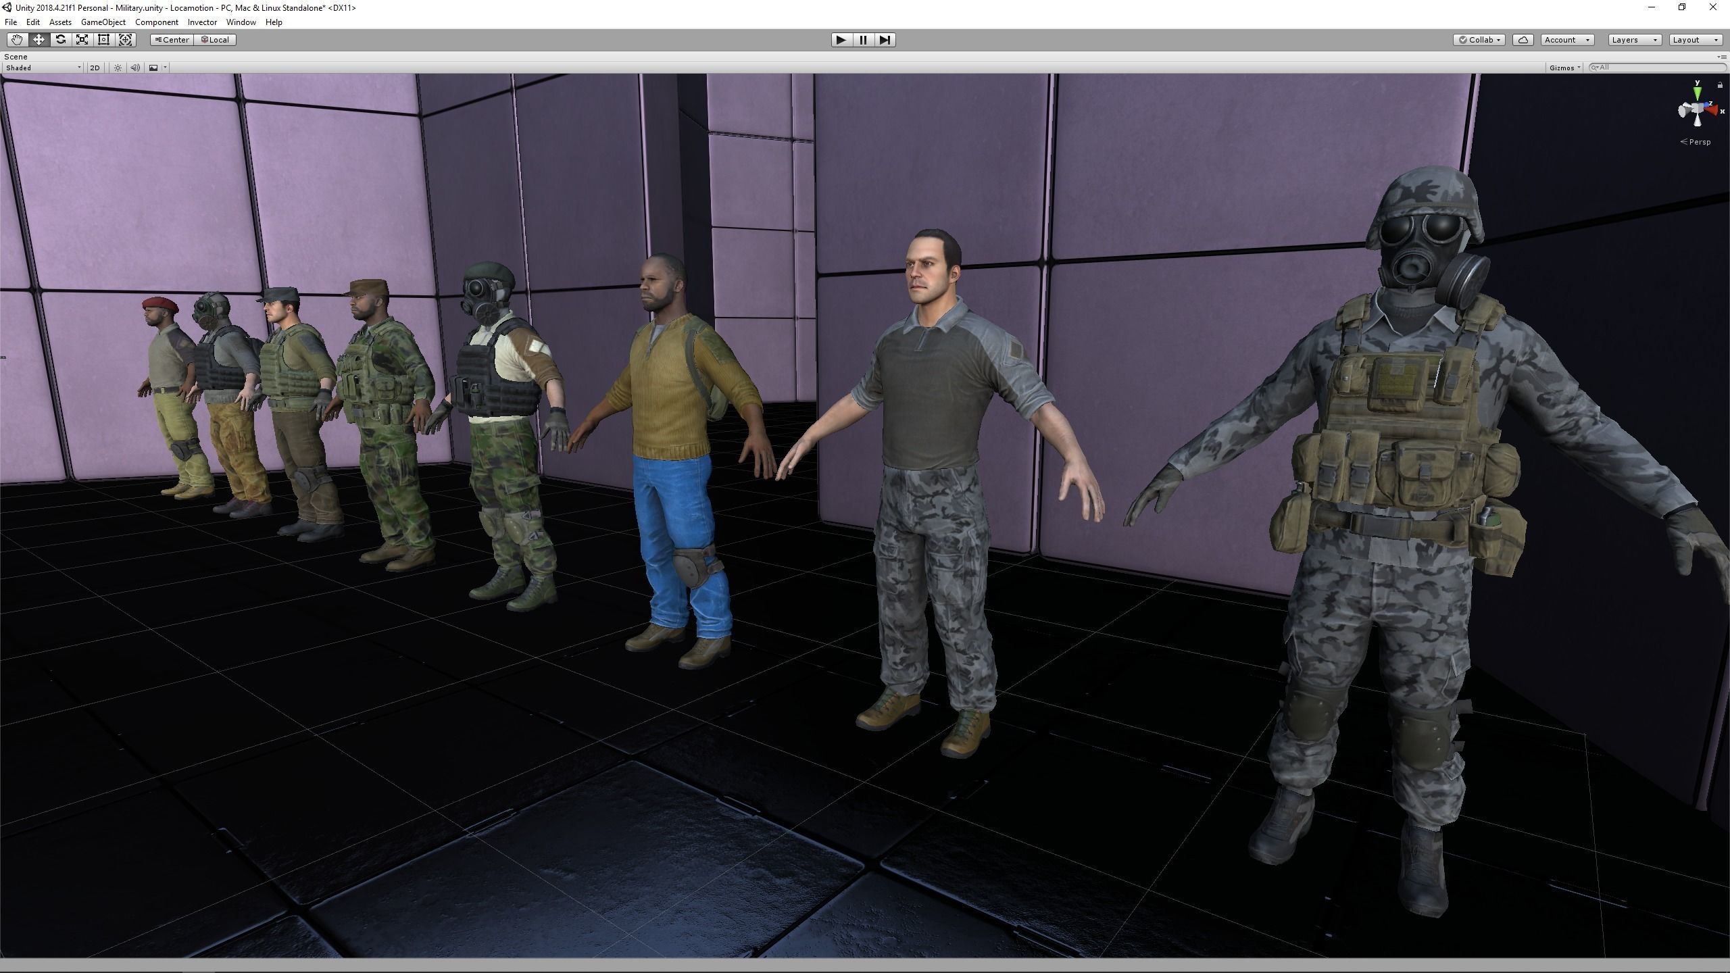
Task: Toggle pivot mode Center button
Action: point(172,40)
